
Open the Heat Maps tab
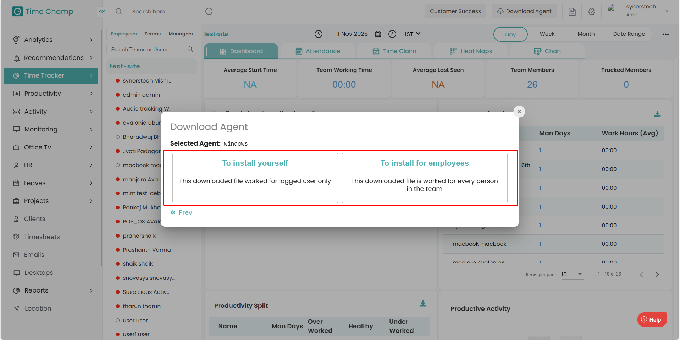[471, 51]
